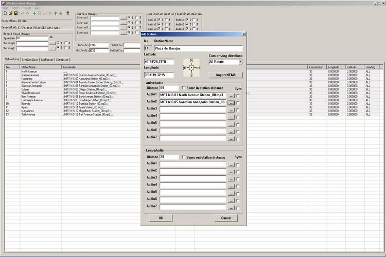Toggle ArriveStationSetting Audio1 I checkbox
Viewport: 386px width, 257px height.
coord(159,20)
